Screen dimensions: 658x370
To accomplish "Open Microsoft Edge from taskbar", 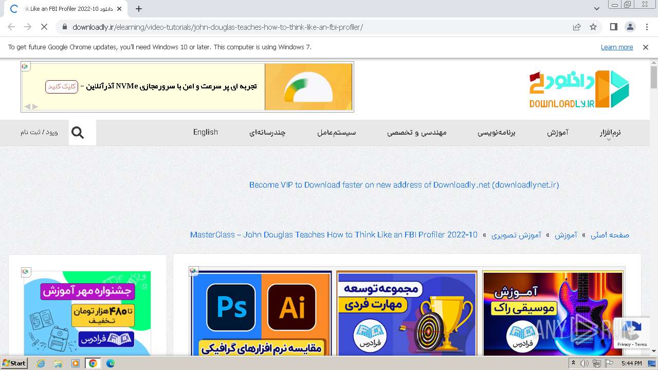I will [x=110, y=363].
